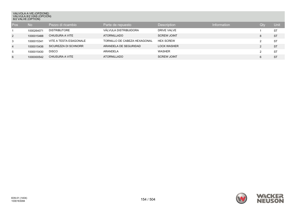Select the LOCK WASHER description
Screen dimensions: 296x209
167,46
